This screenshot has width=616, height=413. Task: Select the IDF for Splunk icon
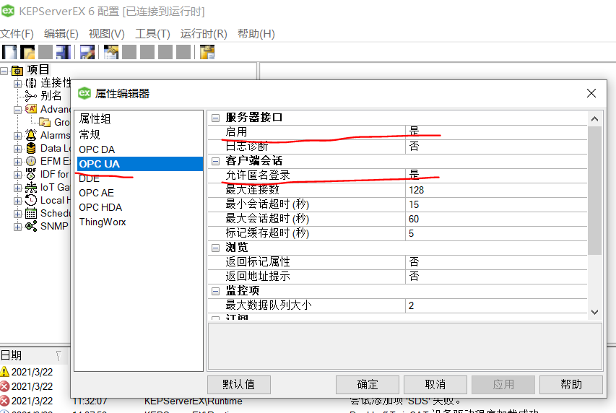tap(31, 174)
